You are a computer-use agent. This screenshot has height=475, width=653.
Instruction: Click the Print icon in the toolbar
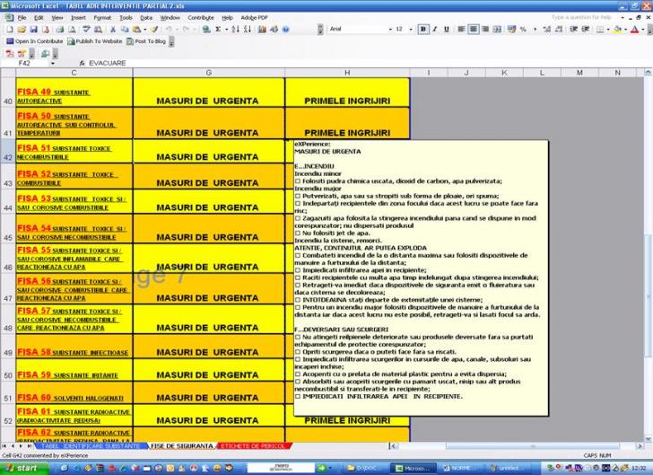point(60,30)
